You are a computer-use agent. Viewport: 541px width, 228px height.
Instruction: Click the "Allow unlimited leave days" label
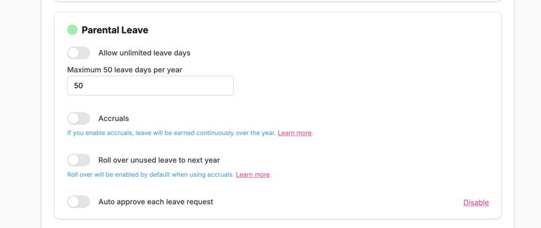click(x=144, y=53)
